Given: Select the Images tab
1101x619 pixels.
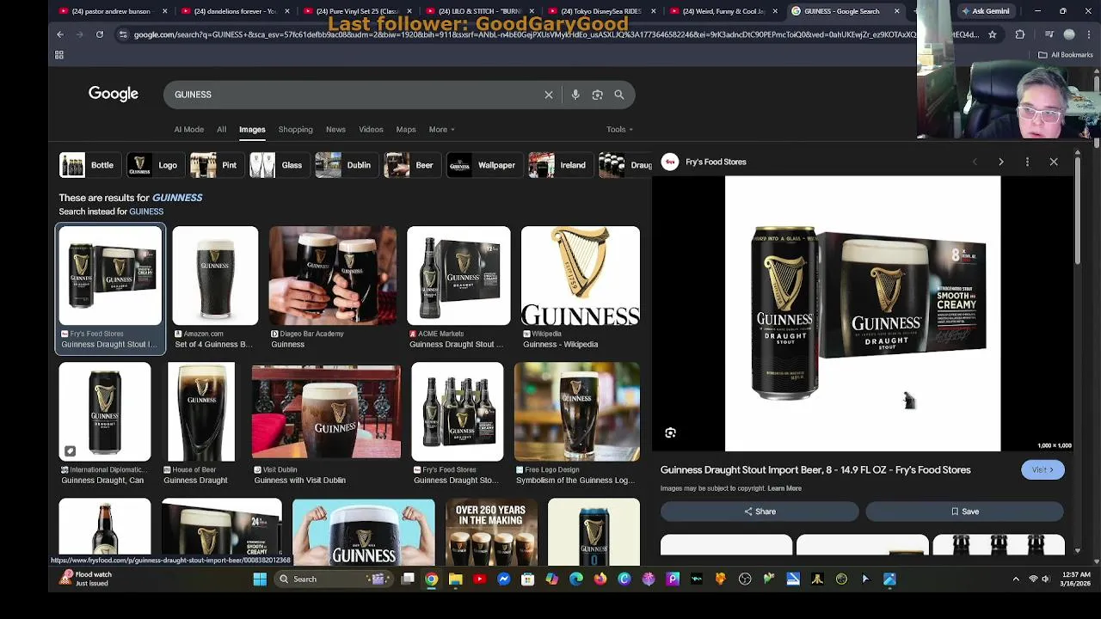Looking at the screenshot, I should 252,130.
